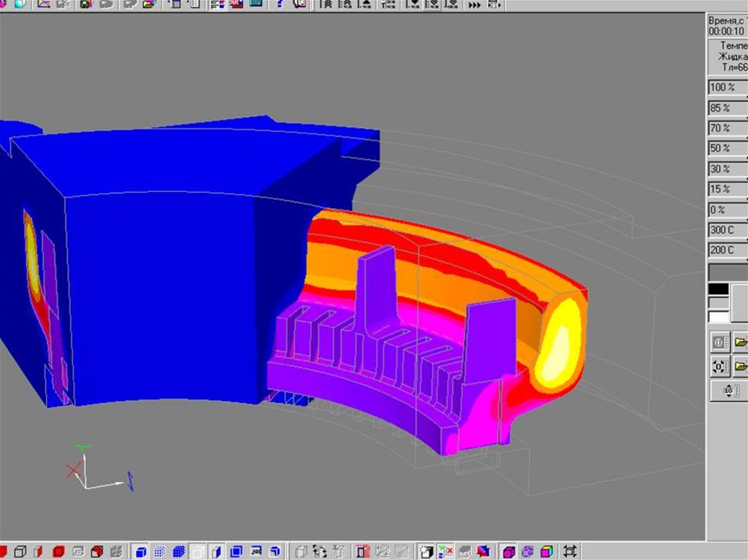Image resolution: width=748 pixels, height=560 pixels.
Task: Click the 0 % level field
Action: pyautogui.click(x=727, y=210)
